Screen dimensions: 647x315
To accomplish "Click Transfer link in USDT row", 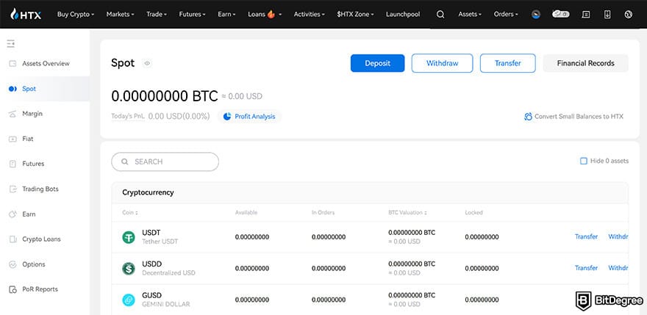I will [587, 236].
